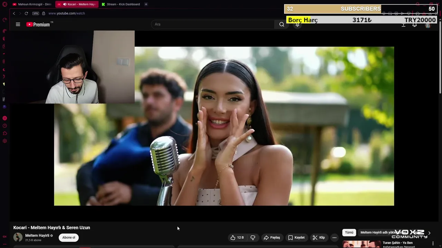The image size is (442, 248).
Task: Open the Opera sidebar Extensions cube icon
Action: point(4,133)
